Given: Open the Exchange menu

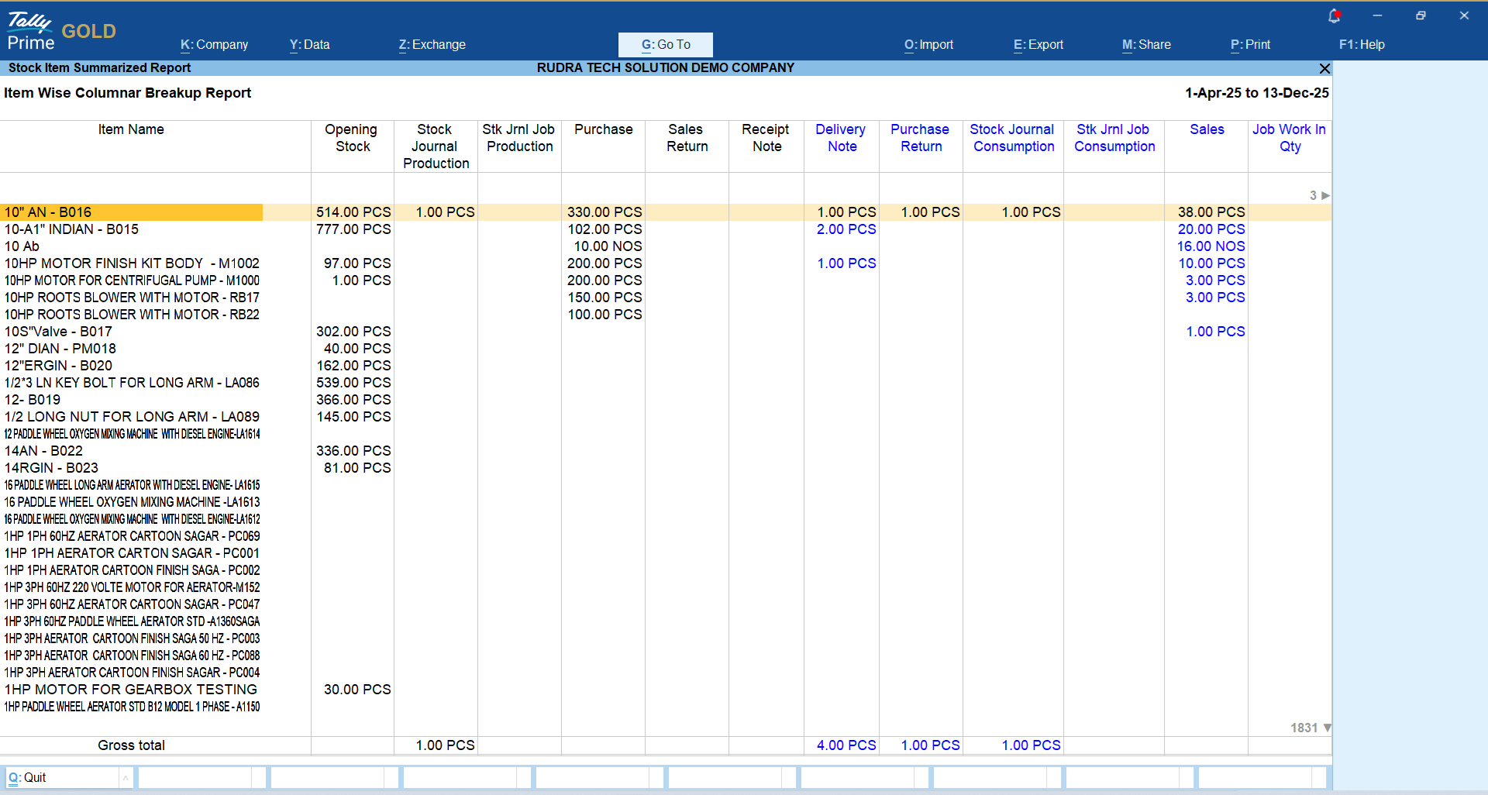Looking at the screenshot, I should coord(432,45).
